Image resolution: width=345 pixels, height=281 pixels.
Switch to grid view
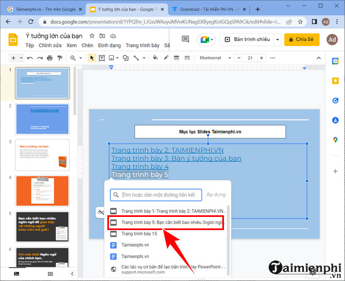point(50,274)
